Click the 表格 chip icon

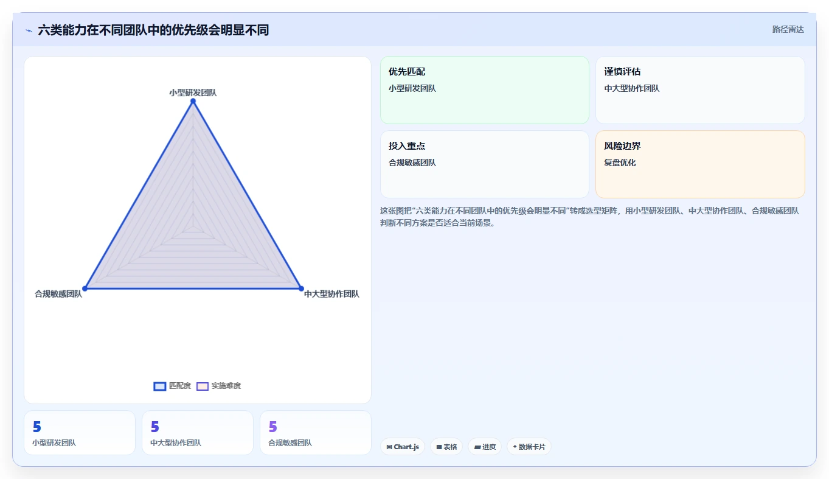point(439,447)
